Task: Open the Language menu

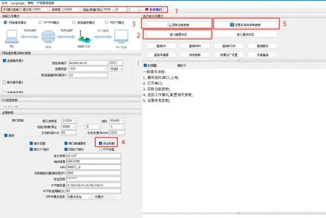Action: (x=17, y=3)
